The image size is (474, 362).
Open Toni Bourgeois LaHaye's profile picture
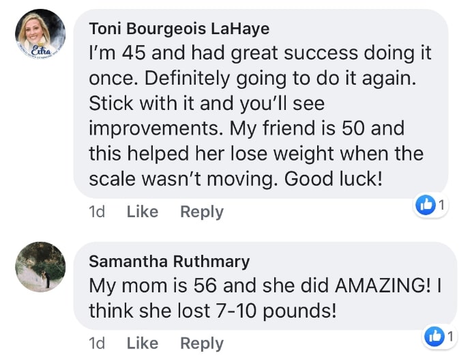point(40,33)
